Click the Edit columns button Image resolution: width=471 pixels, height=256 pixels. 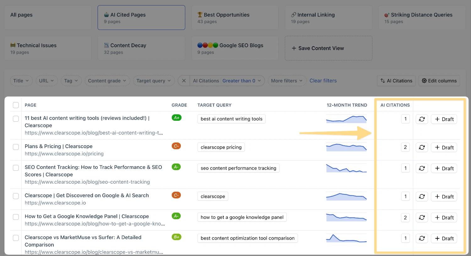[x=439, y=81]
